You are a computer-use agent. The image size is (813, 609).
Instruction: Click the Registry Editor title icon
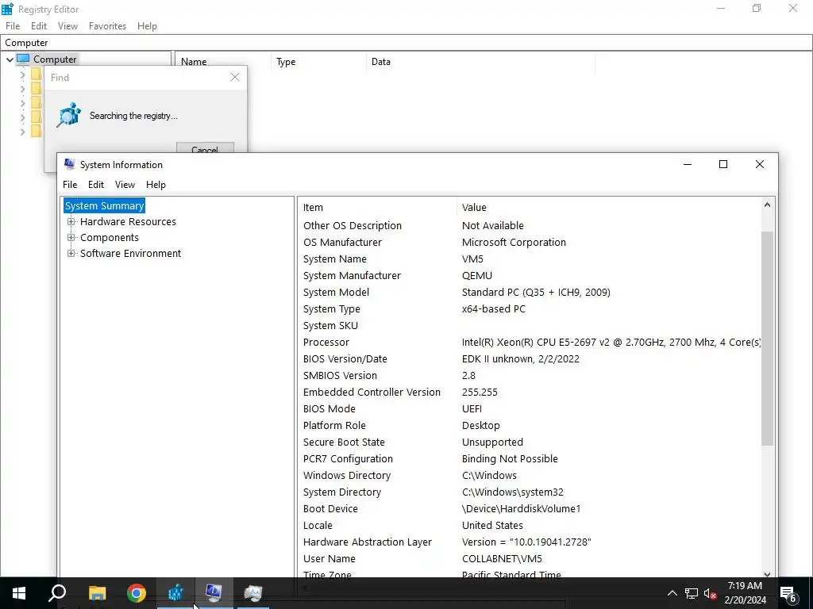pyautogui.click(x=7, y=9)
